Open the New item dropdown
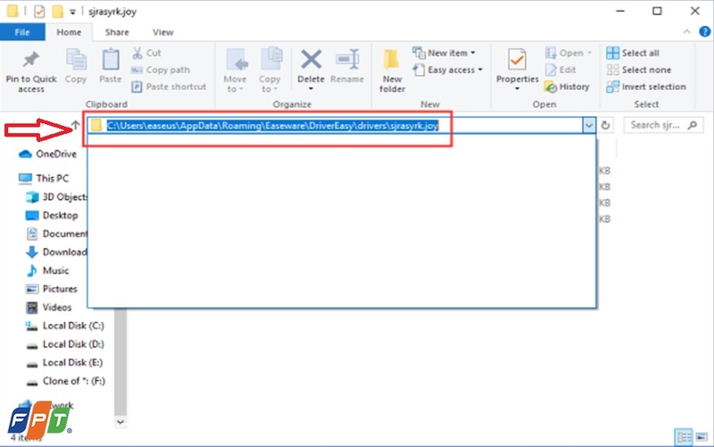Screen dimensions: 714x447 pos(444,53)
